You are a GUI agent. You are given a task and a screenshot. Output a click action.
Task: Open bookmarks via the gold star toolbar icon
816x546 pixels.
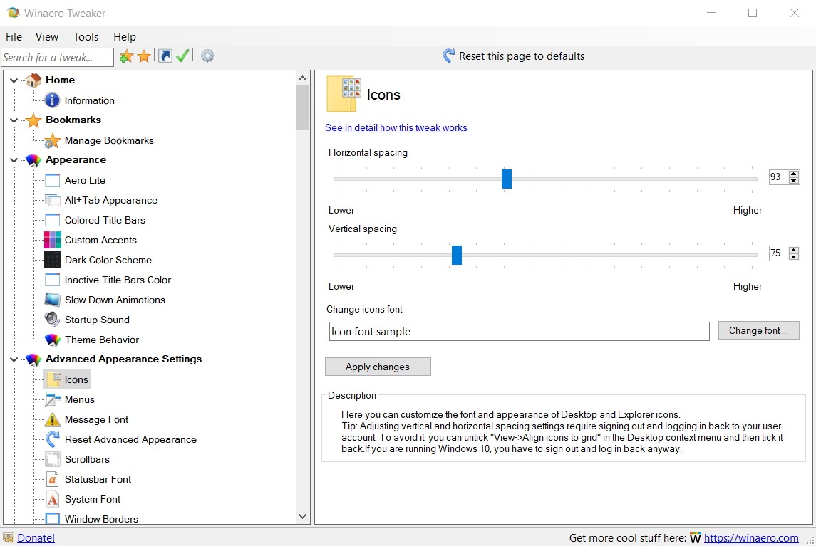pos(144,56)
